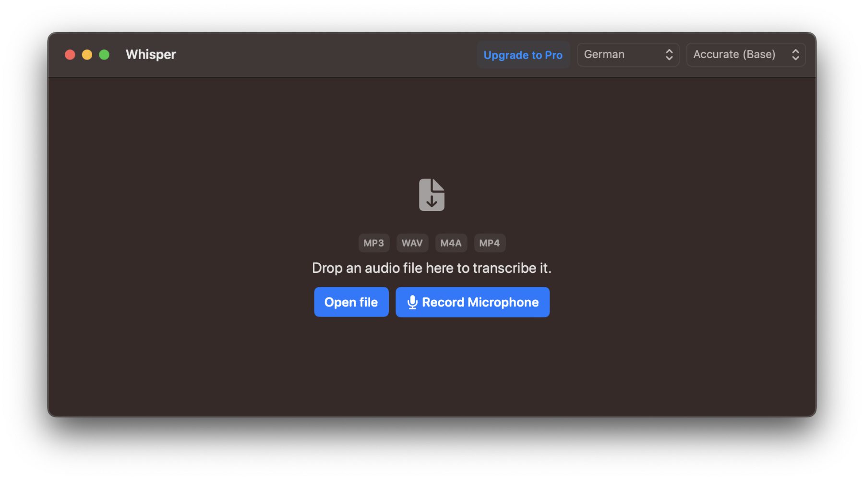Click the Whisper window title
The image size is (864, 480).
coord(151,55)
